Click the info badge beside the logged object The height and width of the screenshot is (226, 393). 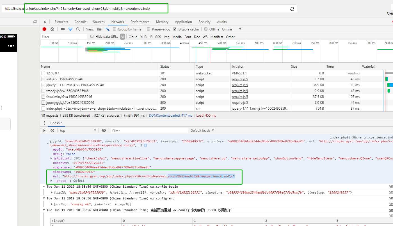pyautogui.click(x=146, y=145)
